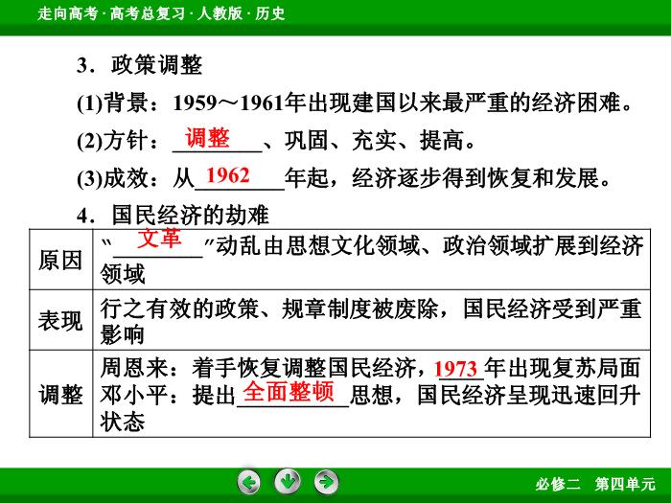Click the text 动乱由思想文化领域
This screenshot has height=503, width=671.
click(x=317, y=246)
